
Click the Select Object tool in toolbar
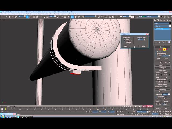27,17
